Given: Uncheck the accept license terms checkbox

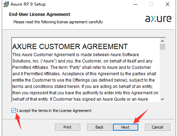Looking at the screenshot, I should click(13, 111).
